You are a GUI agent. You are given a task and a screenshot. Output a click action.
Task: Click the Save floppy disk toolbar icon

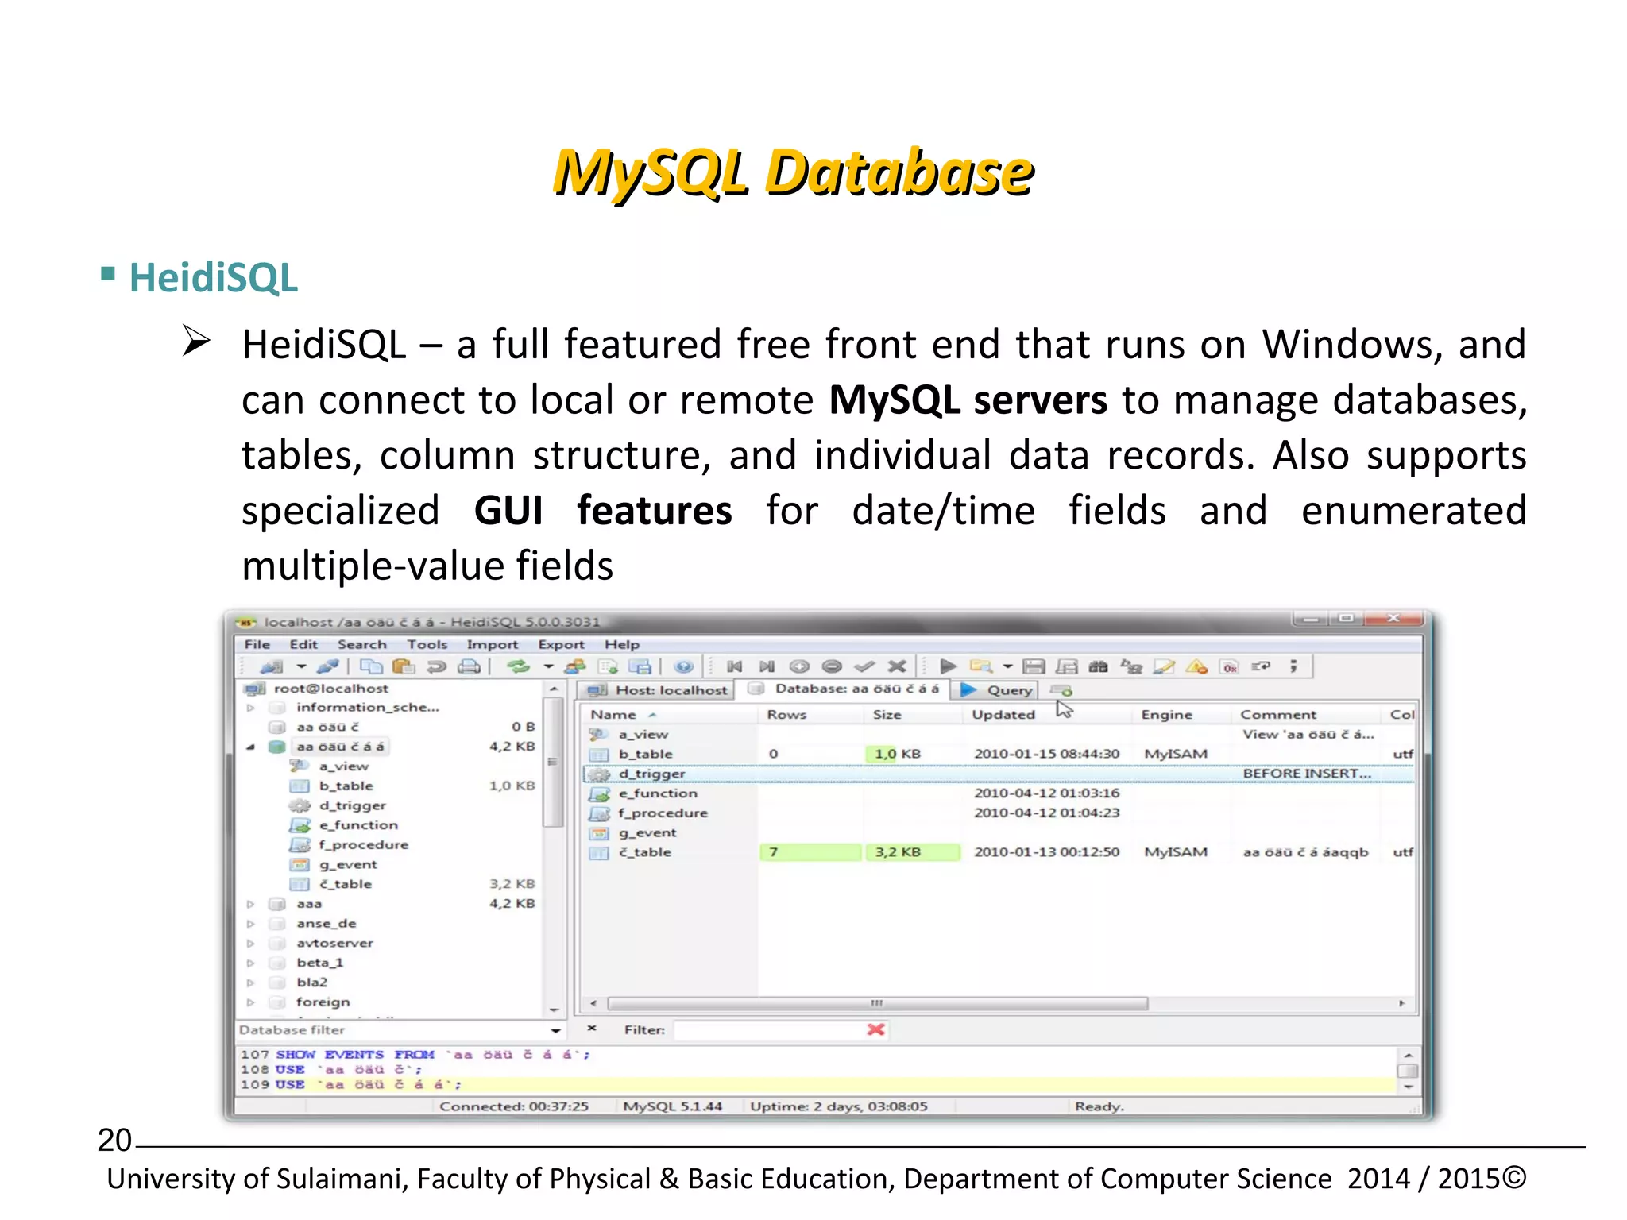pyautogui.click(x=1034, y=666)
